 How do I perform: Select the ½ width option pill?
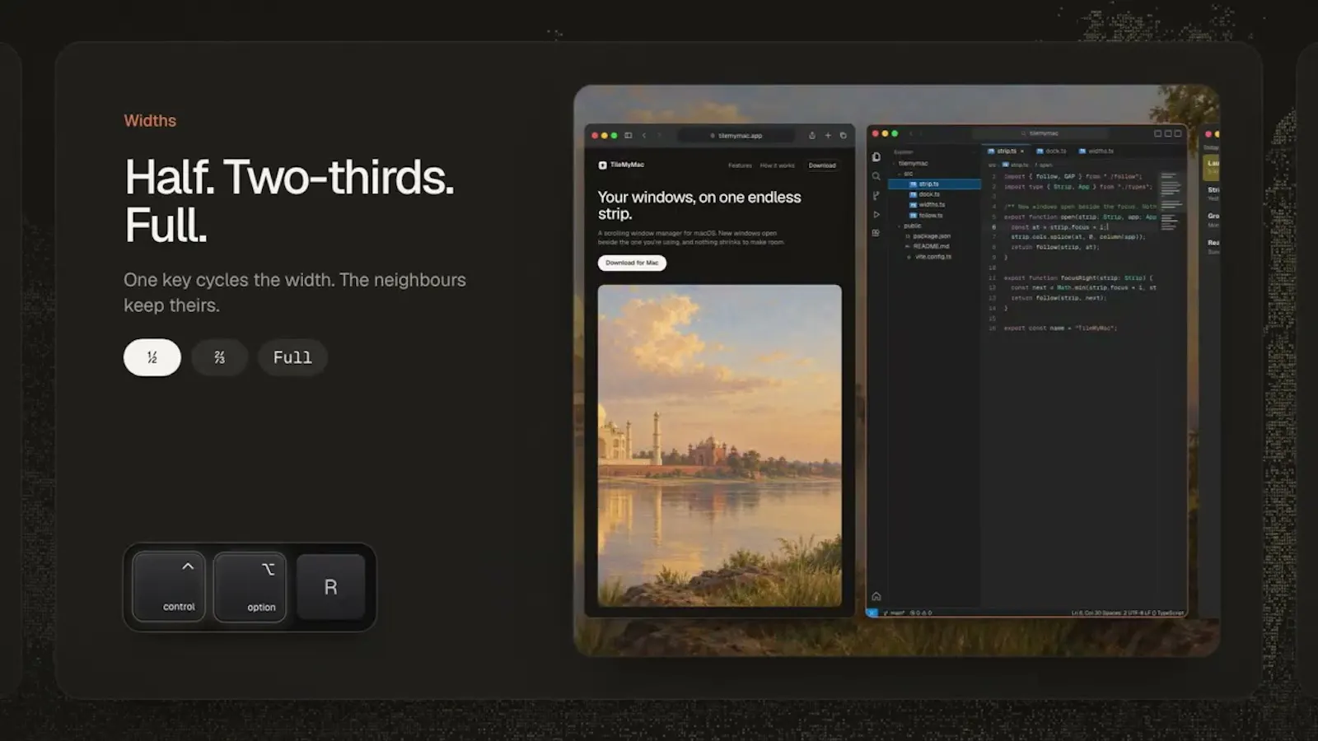point(152,357)
